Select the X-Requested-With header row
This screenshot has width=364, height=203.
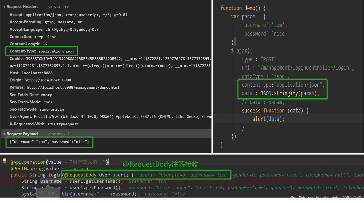(44, 124)
